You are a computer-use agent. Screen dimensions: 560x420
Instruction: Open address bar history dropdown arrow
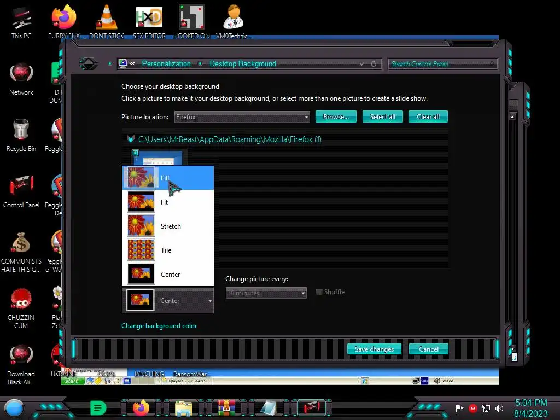click(361, 64)
